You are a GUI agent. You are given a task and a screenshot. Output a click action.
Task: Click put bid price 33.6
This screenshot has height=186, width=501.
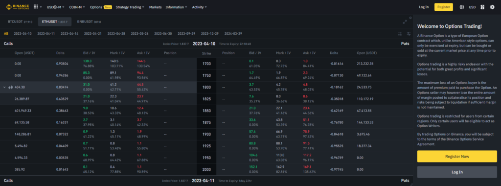click(252, 120)
